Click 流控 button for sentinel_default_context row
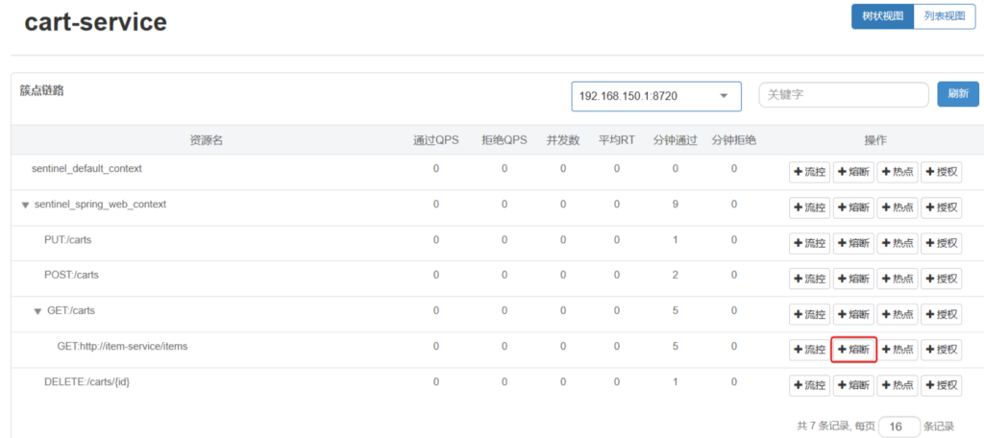Viewport: 984px width, 438px height. (809, 172)
